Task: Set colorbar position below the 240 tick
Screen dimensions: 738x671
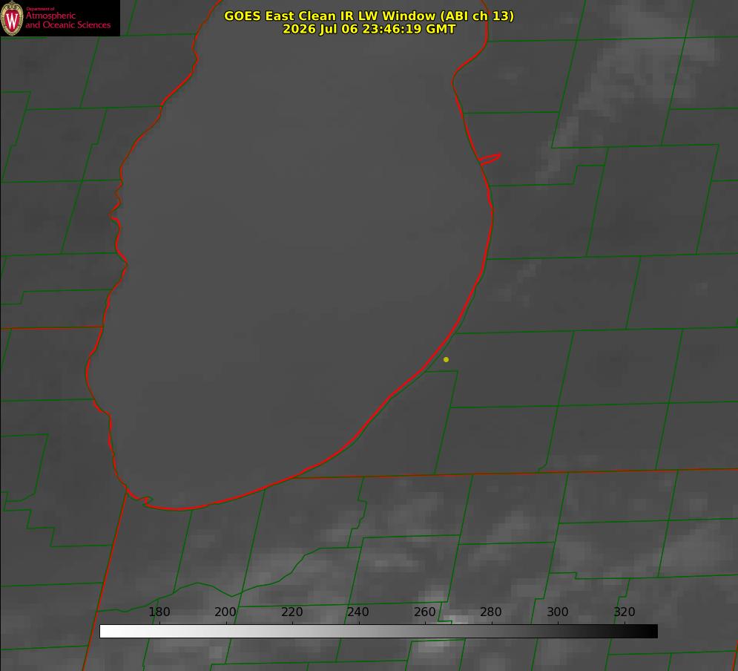Action: [360, 632]
